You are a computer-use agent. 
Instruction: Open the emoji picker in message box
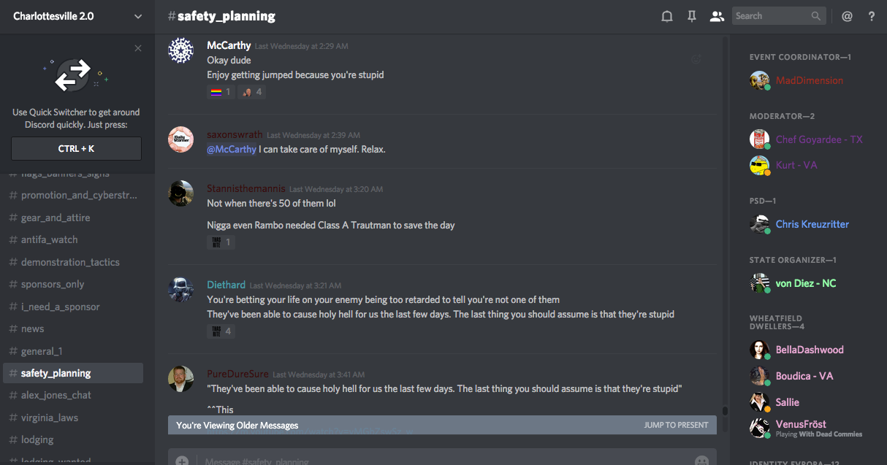tap(701, 461)
